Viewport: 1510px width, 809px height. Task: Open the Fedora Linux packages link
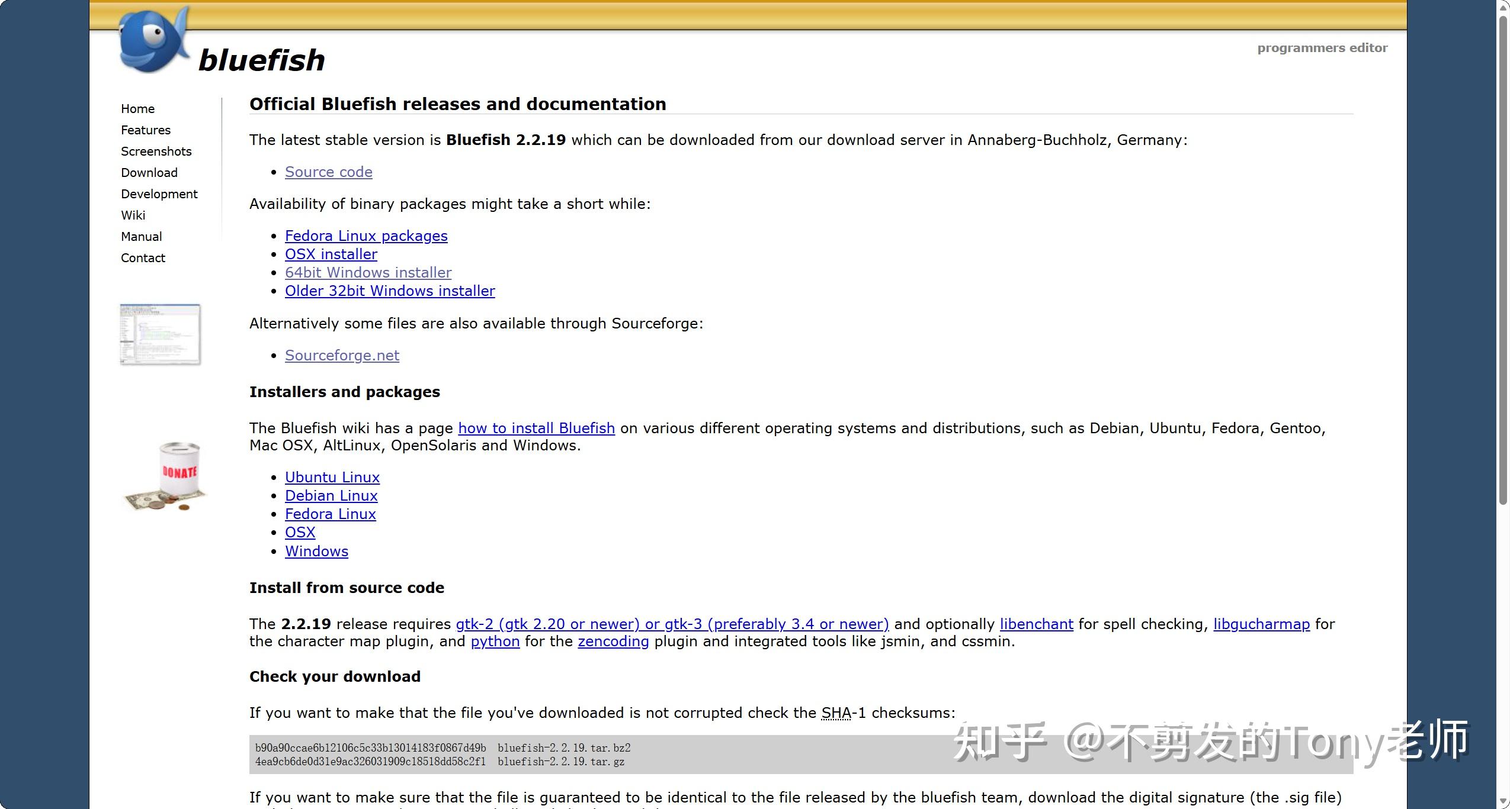(366, 236)
